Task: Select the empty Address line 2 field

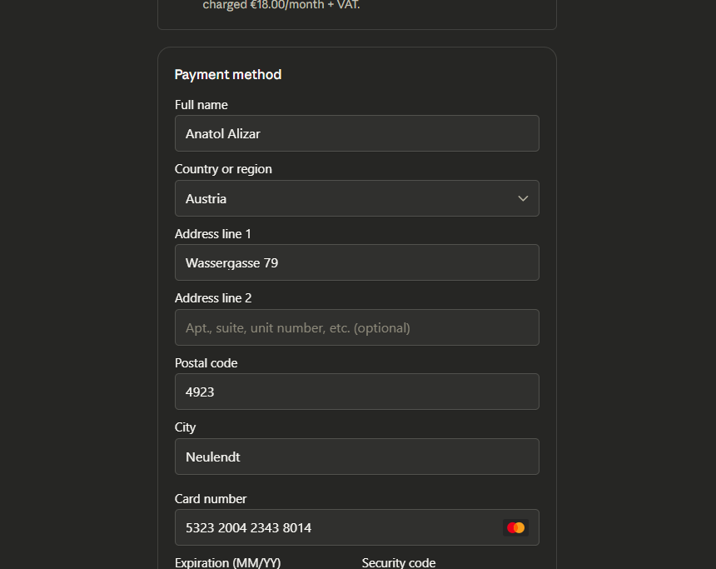Action: point(356,327)
